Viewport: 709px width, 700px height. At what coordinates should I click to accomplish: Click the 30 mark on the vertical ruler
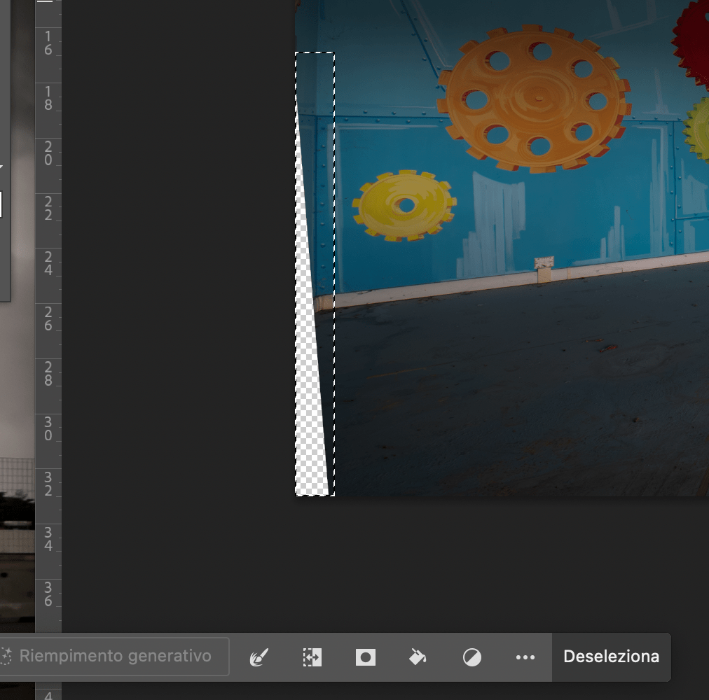48,428
